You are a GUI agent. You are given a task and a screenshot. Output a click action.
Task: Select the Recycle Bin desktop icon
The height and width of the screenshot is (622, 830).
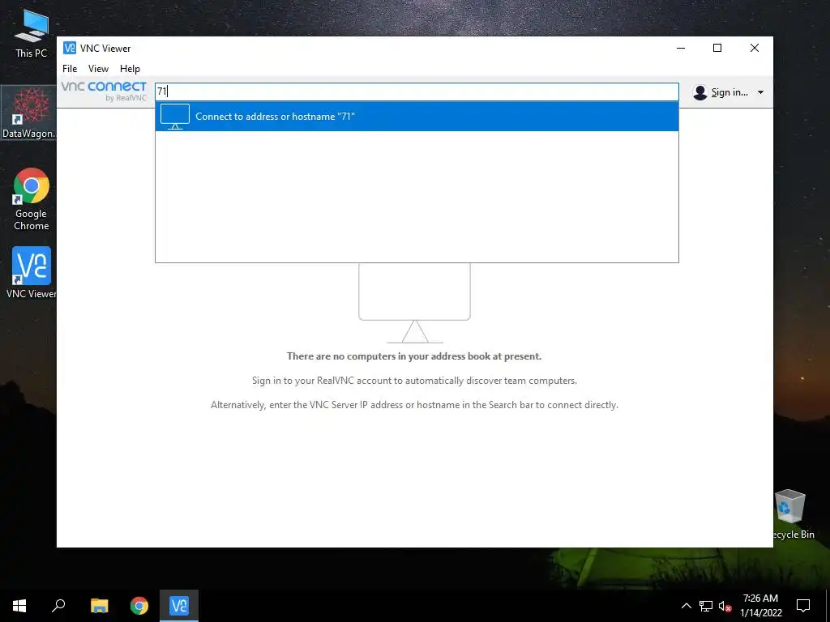[x=790, y=514]
